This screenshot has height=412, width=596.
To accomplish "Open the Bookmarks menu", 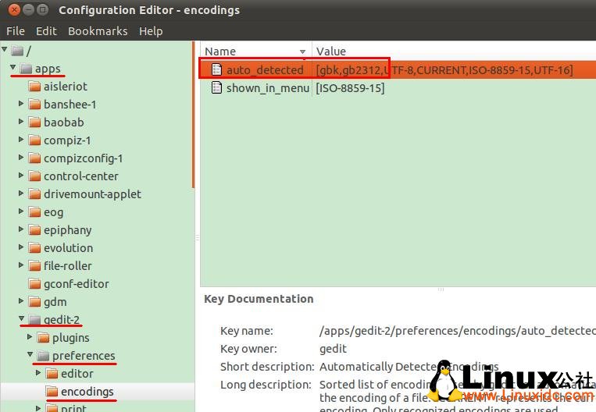I will coord(98,30).
